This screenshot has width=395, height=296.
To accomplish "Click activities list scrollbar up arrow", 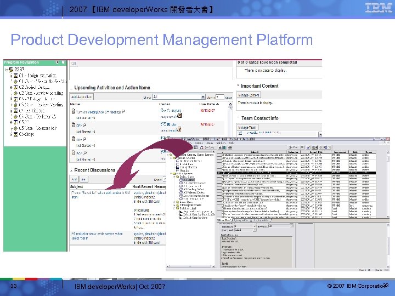I will pyautogui.click(x=230, y=104).
